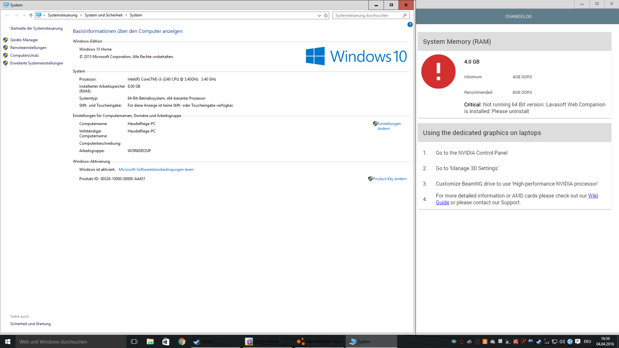Image resolution: width=619 pixels, height=348 pixels.
Task: Click the Logitech G tray icon
Action: [477, 342]
